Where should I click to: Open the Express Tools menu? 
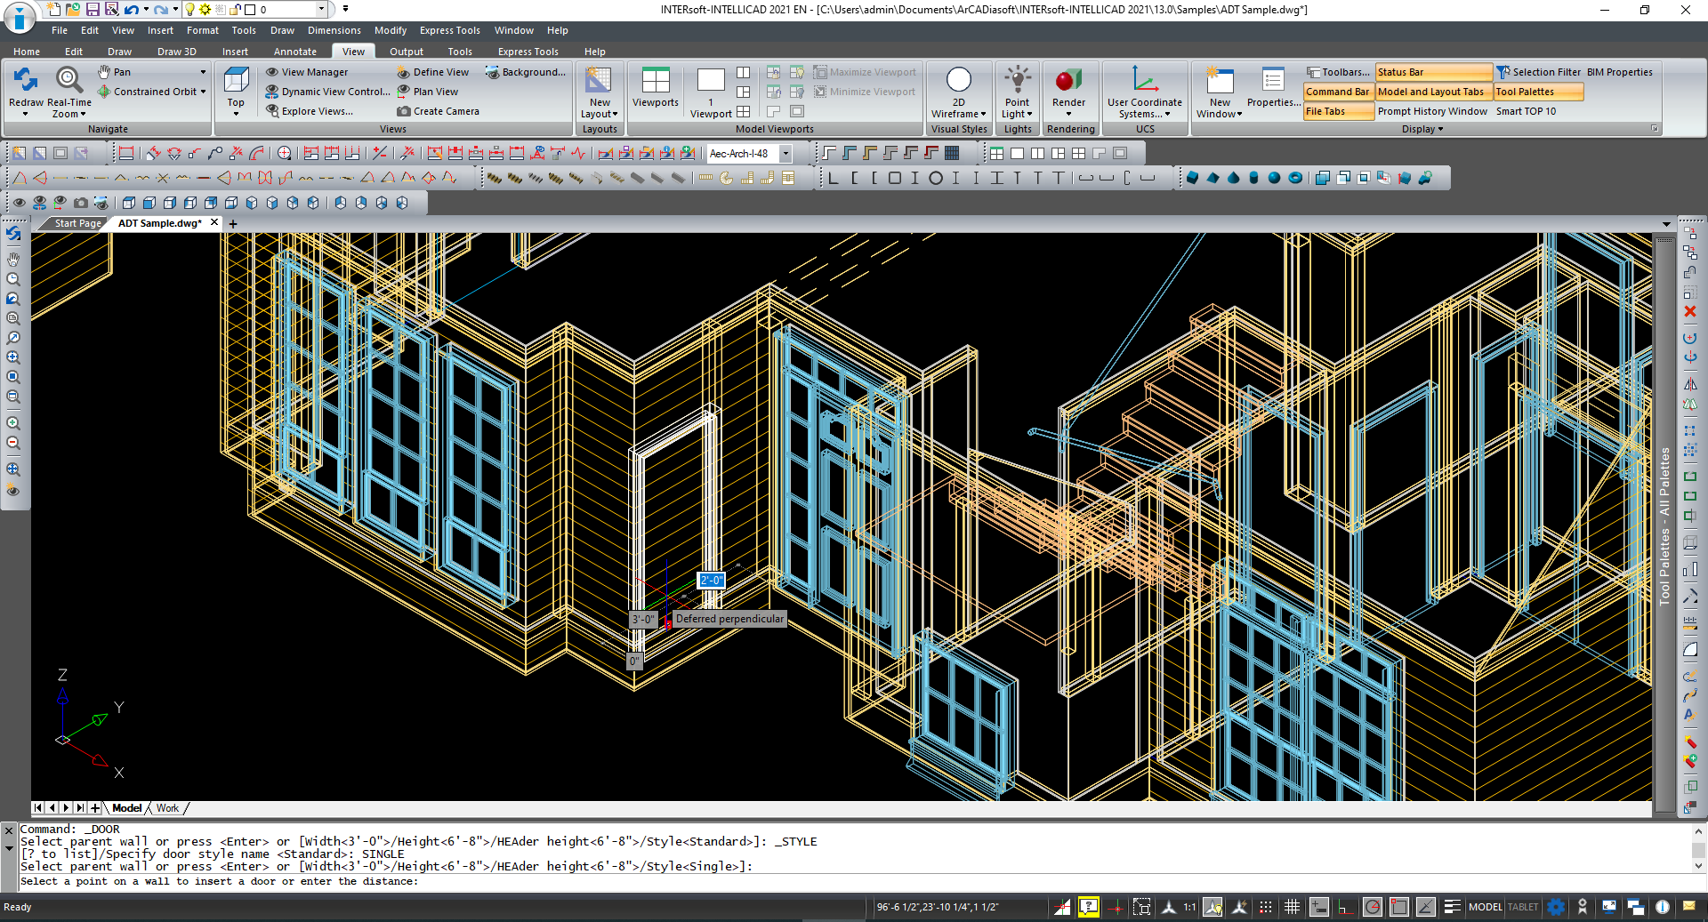[449, 29]
